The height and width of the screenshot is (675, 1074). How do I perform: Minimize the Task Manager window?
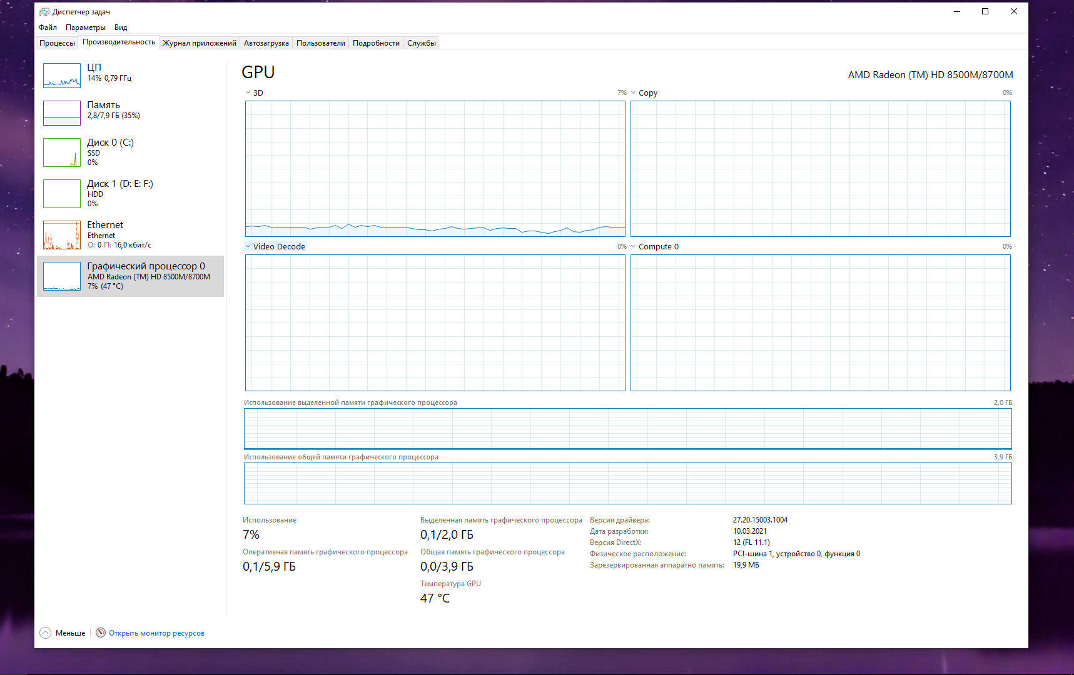956,11
